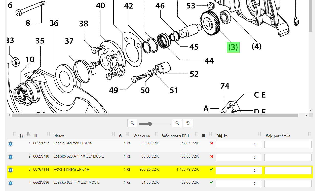Click the quantity pieces header icon
This screenshot has height=191, width=318.
[121, 136]
